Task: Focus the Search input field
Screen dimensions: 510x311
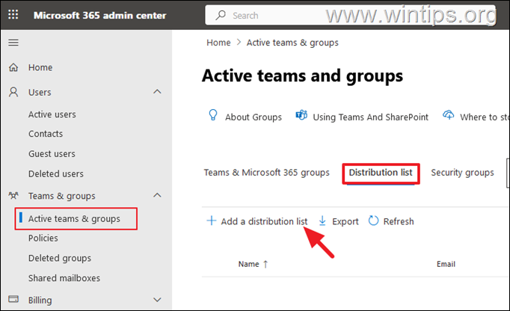Action: click(350, 15)
